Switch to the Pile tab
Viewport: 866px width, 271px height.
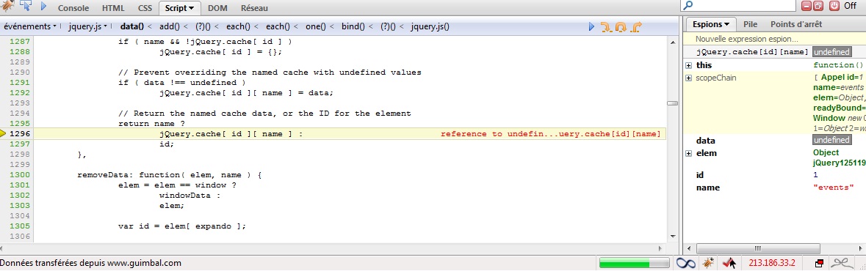750,24
